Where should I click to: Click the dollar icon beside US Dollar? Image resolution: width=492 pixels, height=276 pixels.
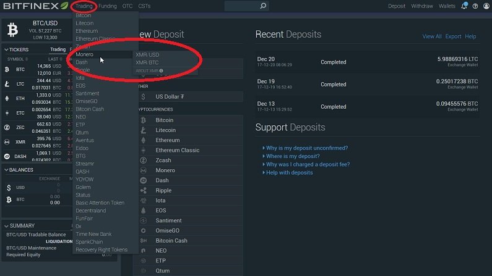click(x=144, y=97)
